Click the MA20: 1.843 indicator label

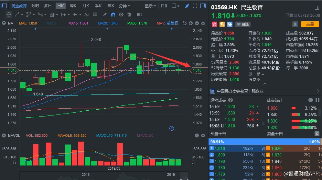point(108,23)
